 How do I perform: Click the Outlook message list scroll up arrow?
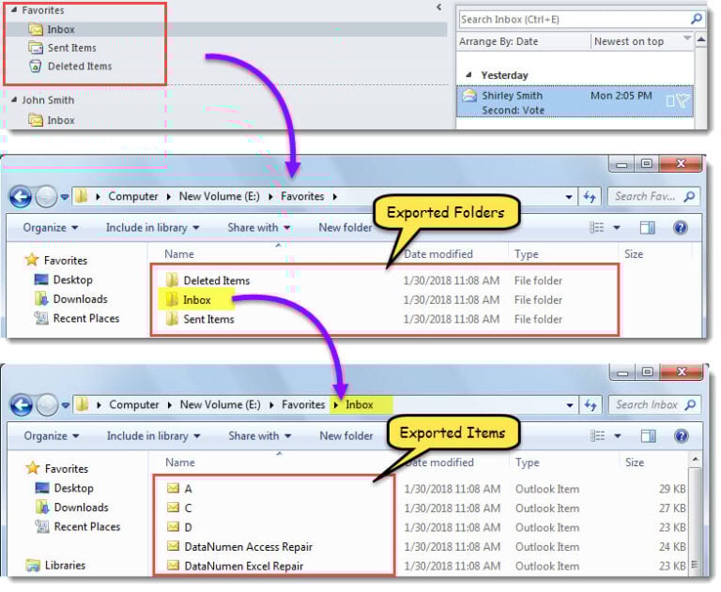pyautogui.click(x=700, y=40)
